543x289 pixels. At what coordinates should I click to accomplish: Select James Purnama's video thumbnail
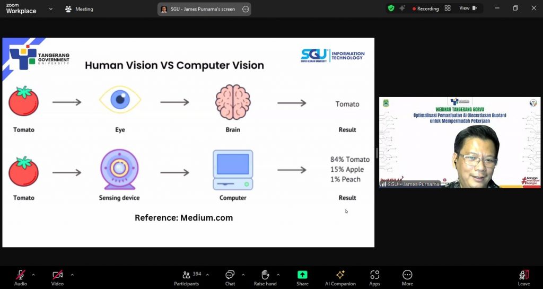tap(460, 143)
